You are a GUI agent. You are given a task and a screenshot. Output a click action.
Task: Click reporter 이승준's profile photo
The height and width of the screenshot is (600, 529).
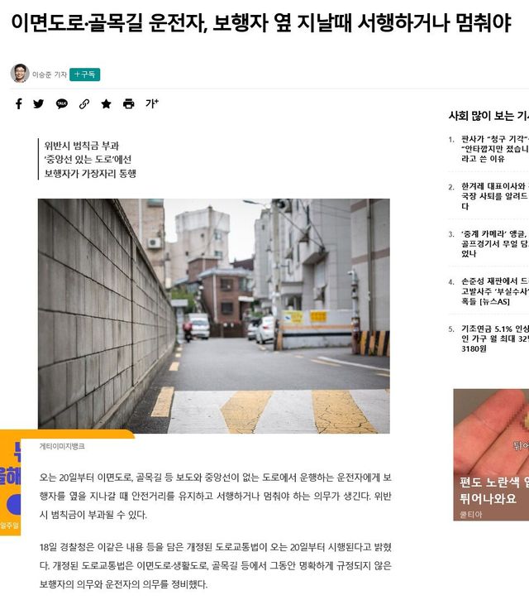(20, 74)
